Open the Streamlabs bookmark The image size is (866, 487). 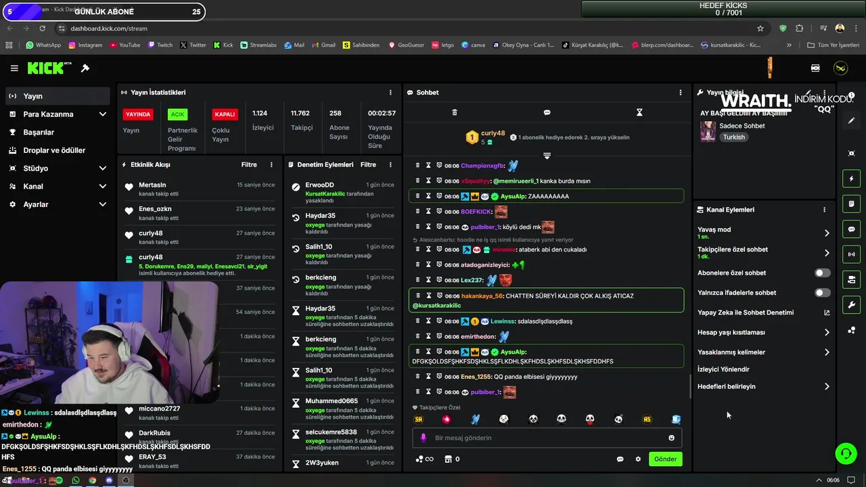tap(258, 45)
